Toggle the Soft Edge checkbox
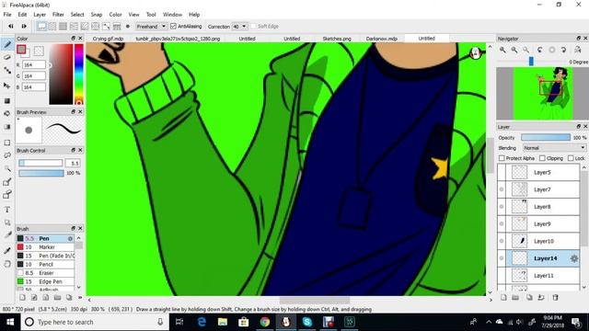Viewport: 589px width, 331px height. [x=254, y=27]
